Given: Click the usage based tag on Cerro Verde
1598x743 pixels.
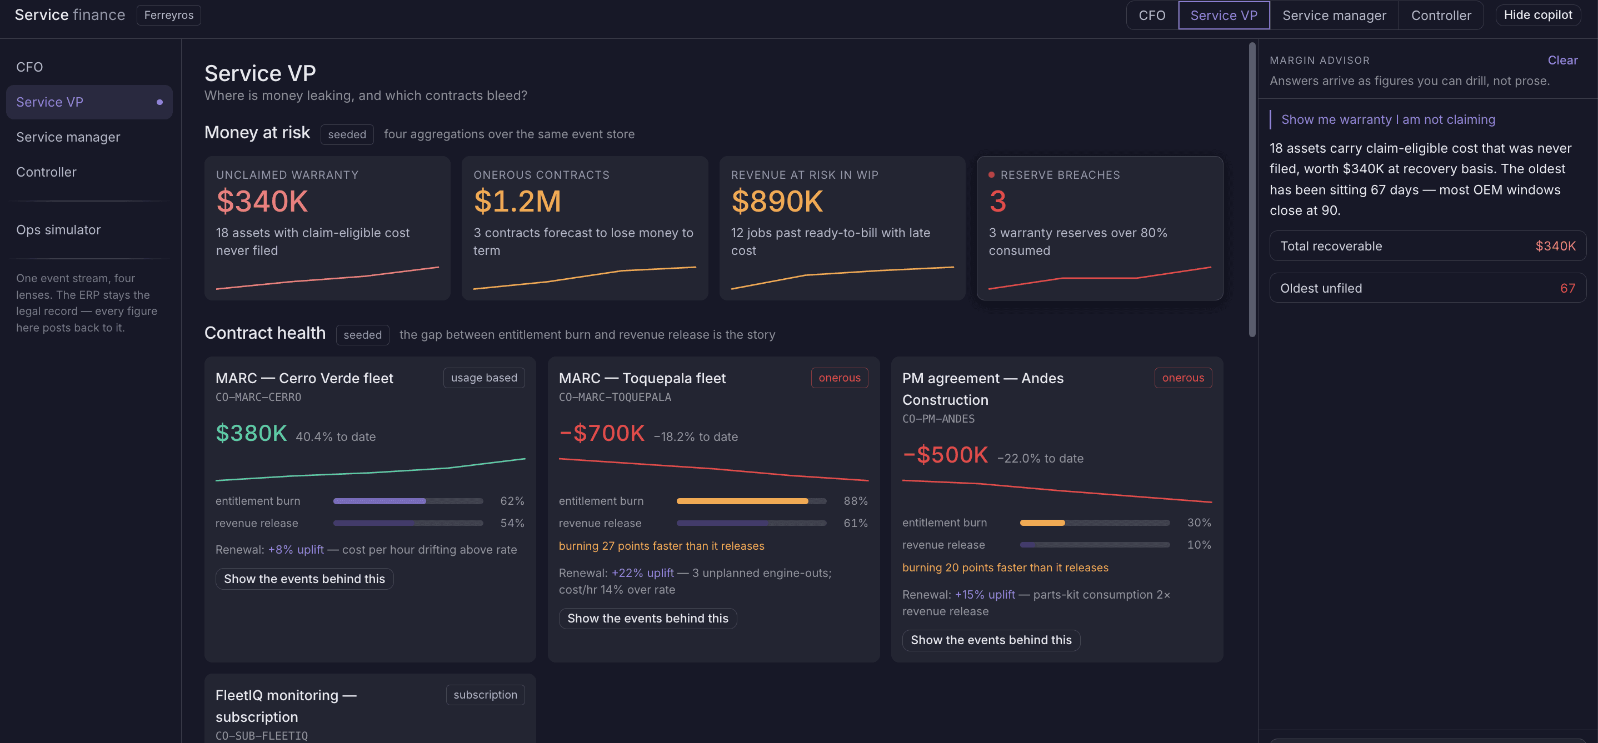Looking at the screenshot, I should point(484,378).
